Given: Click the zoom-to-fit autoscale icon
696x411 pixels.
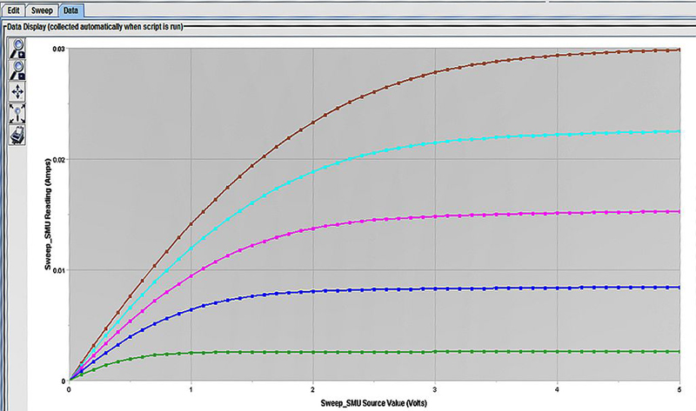Looking at the screenshot, I should coord(17,114).
